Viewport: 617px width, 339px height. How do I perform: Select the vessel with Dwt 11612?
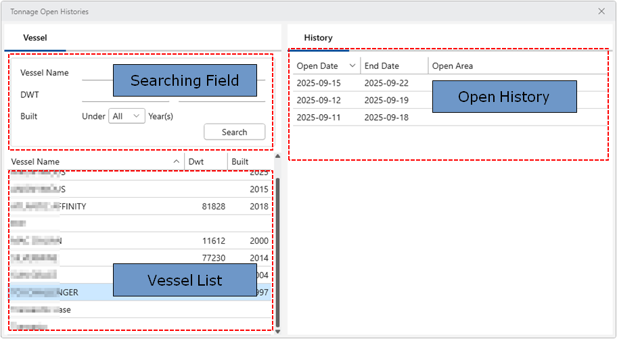(135, 240)
